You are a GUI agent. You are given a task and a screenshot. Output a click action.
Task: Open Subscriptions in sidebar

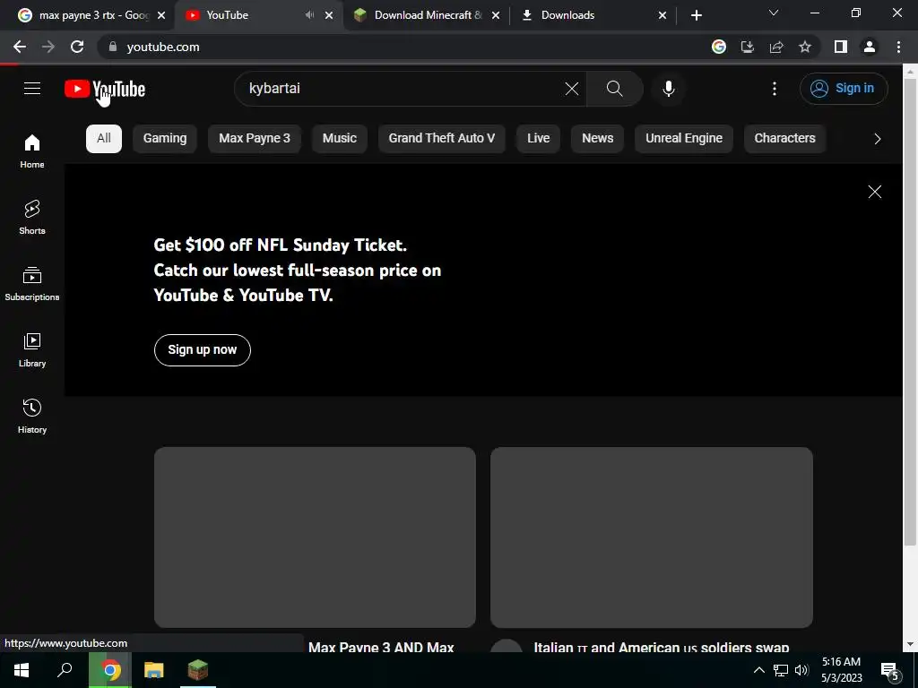point(32,283)
